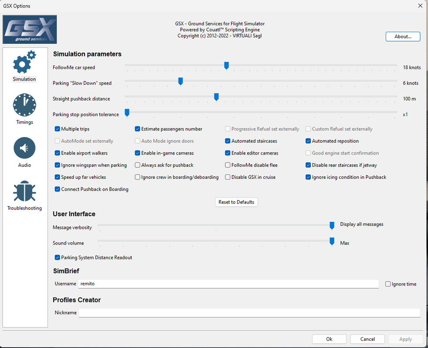Click the FollowMe car speed slider handle
The image size is (428, 348).
point(226,65)
